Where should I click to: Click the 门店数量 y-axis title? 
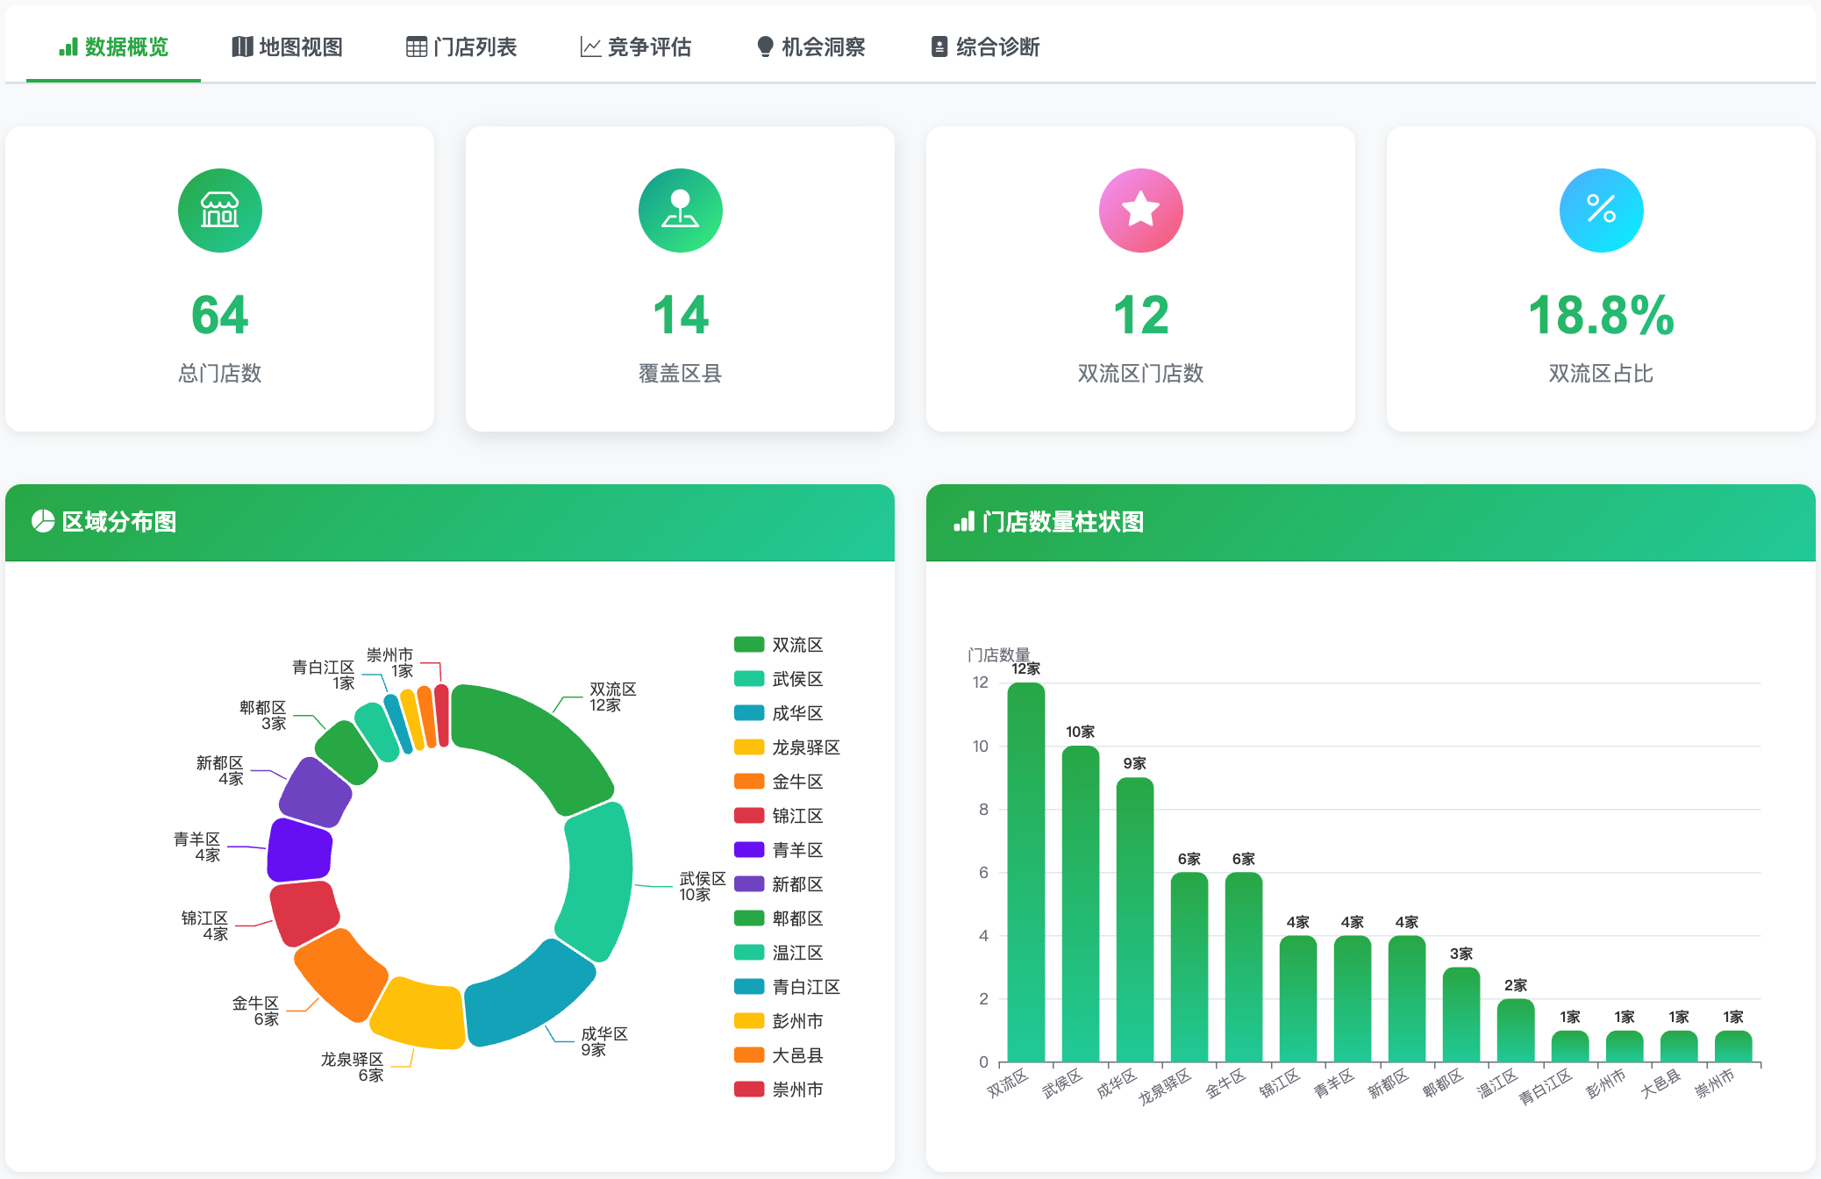pos(998,655)
